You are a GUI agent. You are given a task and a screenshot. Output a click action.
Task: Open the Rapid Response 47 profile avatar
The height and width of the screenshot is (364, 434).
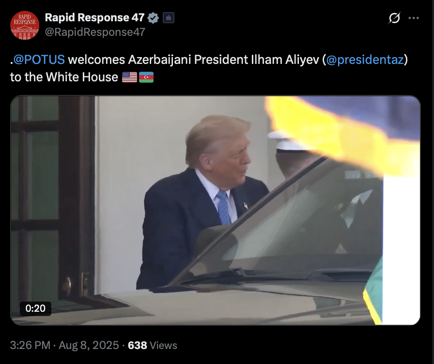click(x=25, y=25)
